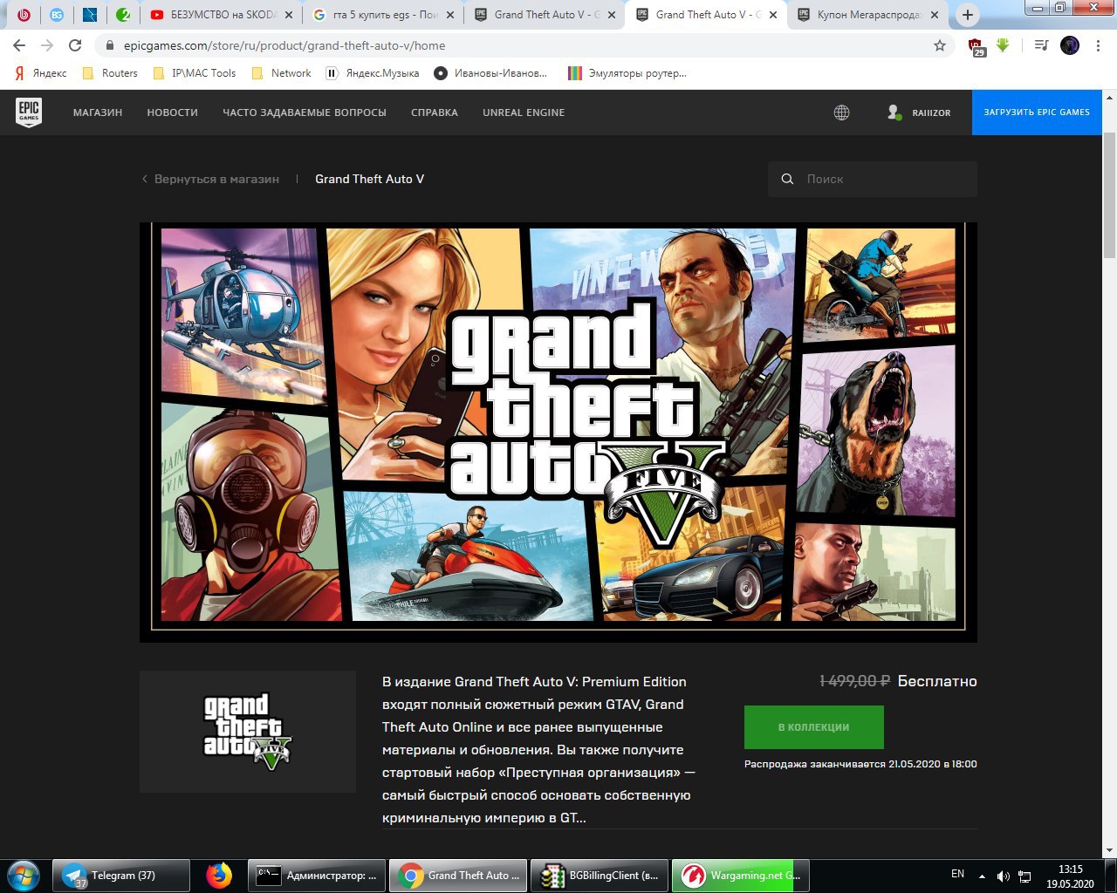The image size is (1117, 893).
Task: Open the Chrome profile avatar
Action: (1070, 45)
